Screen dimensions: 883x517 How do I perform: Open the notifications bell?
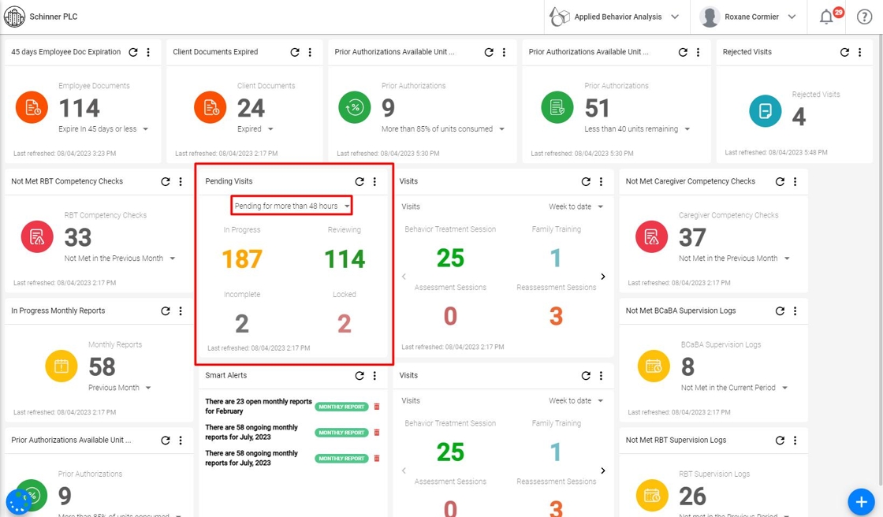[x=826, y=17]
